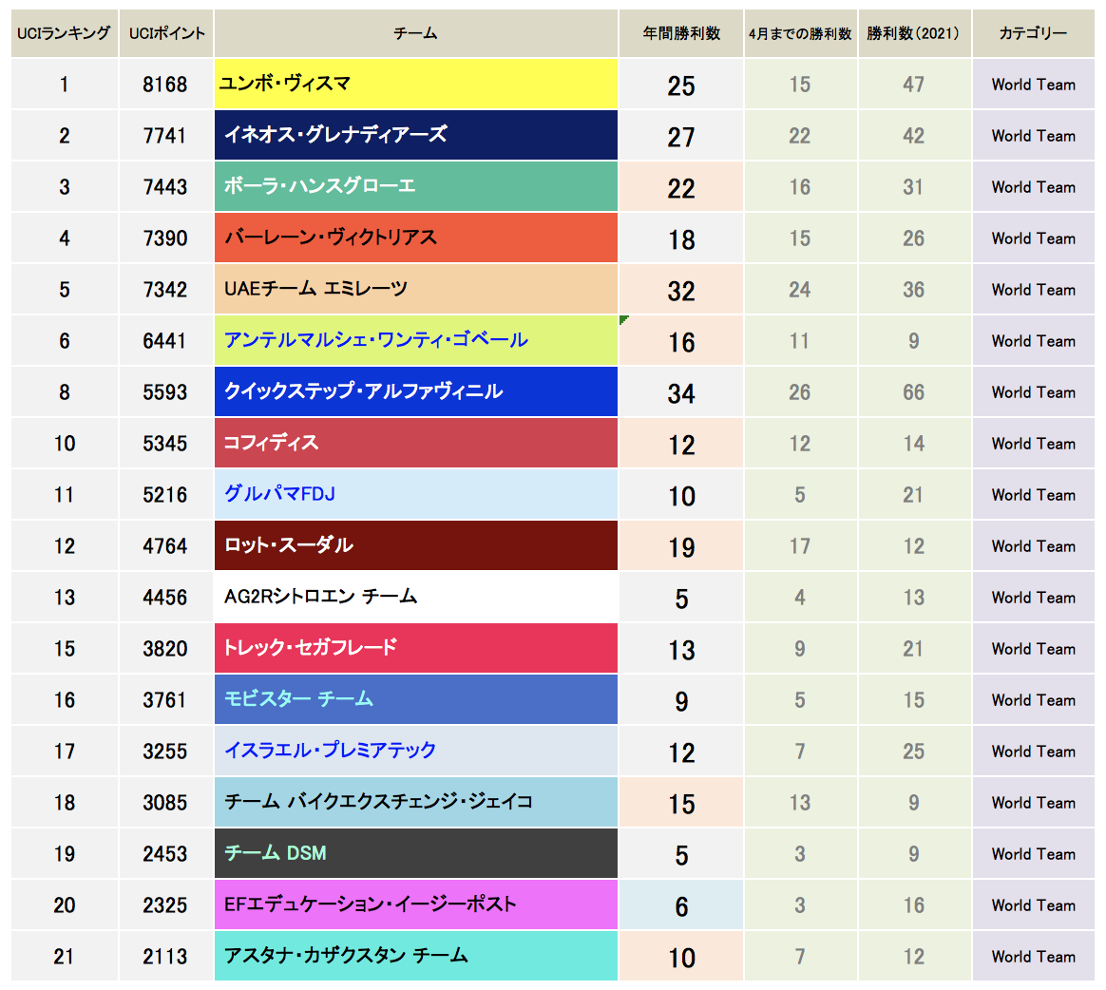Click the 勝利数(2021) column header

914,33
